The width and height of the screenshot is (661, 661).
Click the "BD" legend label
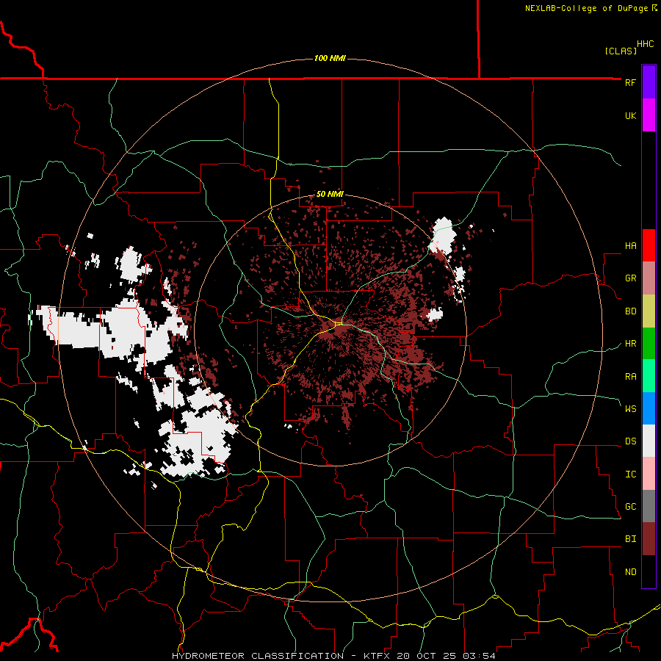pos(630,311)
